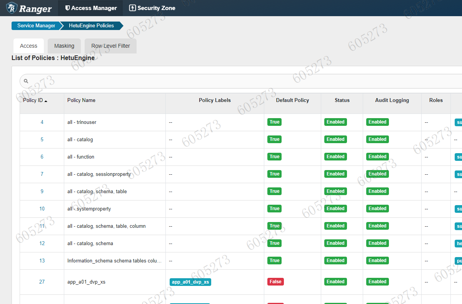Open policy ID 6
462x304 pixels.
tap(42, 157)
